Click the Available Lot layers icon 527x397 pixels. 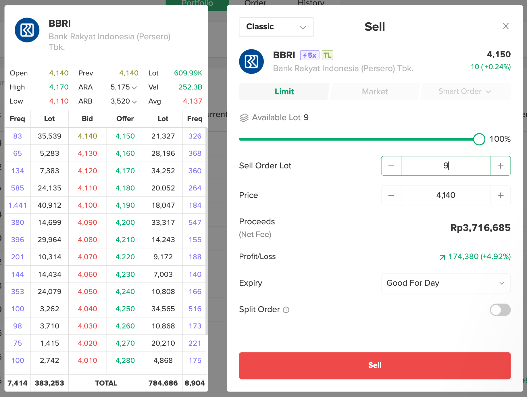244,118
